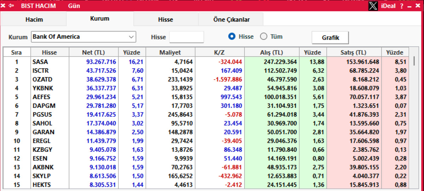
Task: Click the X pin icon at top left
Action: coord(3,6)
